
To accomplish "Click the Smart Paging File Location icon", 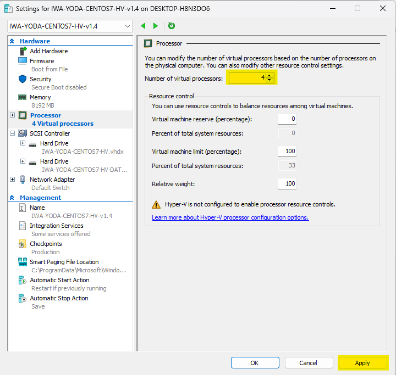I will point(23,262).
